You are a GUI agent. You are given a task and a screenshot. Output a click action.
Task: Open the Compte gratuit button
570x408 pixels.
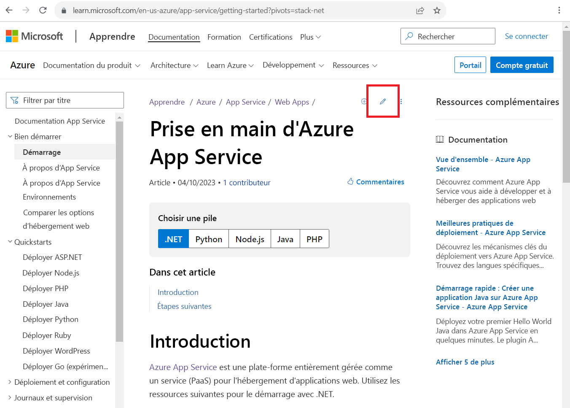tap(522, 65)
